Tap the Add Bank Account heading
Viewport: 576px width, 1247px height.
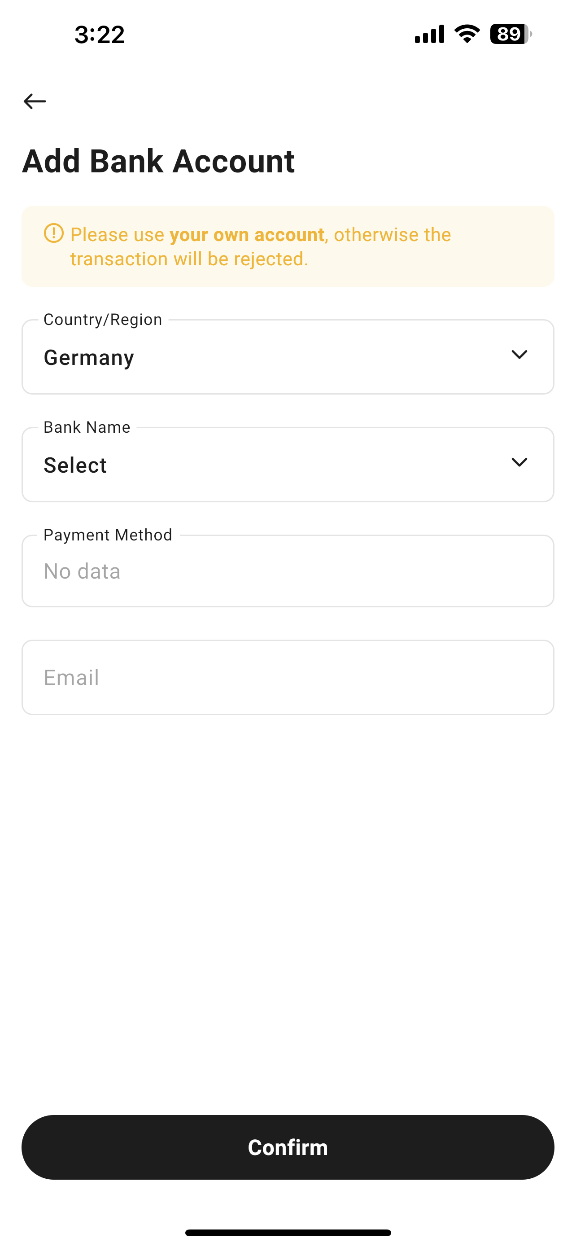[x=159, y=161]
